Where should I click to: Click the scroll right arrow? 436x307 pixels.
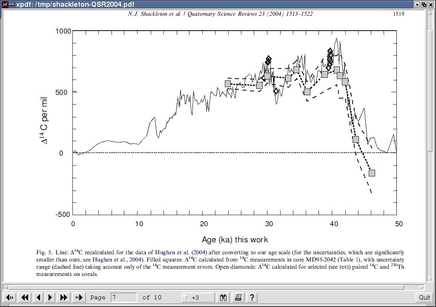click(x=422, y=287)
